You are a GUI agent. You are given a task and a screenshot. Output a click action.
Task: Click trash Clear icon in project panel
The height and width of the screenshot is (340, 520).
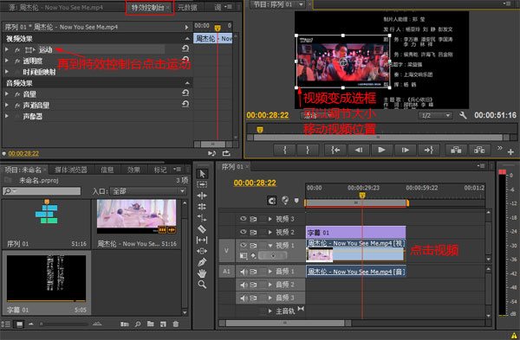pyautogui.click(x=176, y=324)
